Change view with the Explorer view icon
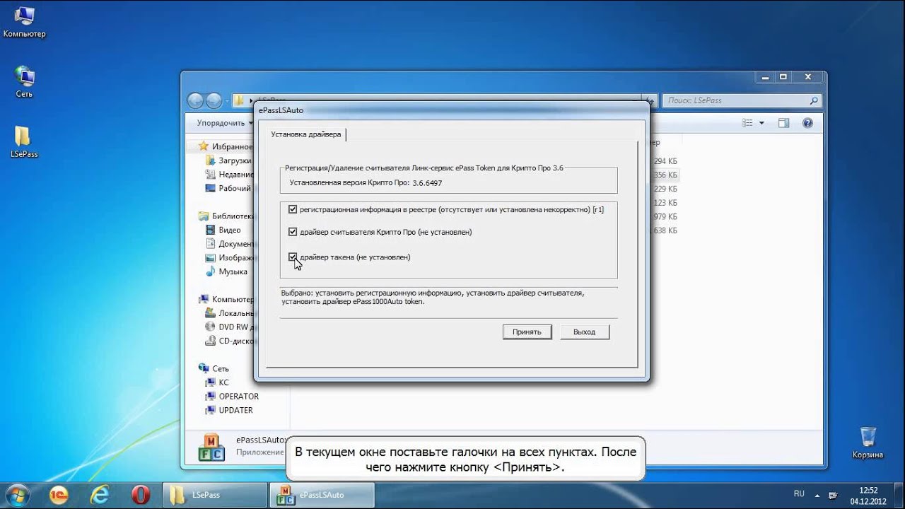Viewport: 905px width, 509px height. 747,123
